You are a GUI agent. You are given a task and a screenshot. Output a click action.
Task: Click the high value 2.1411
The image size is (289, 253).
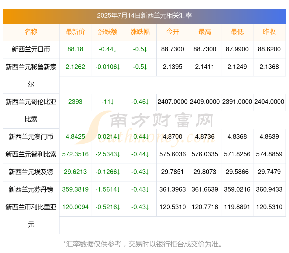(x=205, y=67)
